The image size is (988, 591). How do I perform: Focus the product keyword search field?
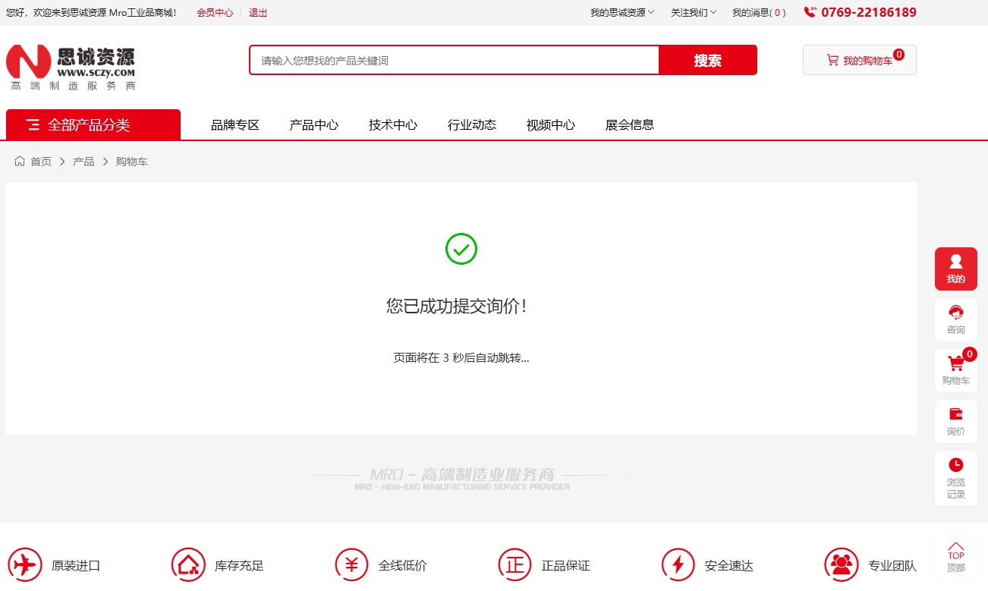pyautogui.click(x=454, y=61)
